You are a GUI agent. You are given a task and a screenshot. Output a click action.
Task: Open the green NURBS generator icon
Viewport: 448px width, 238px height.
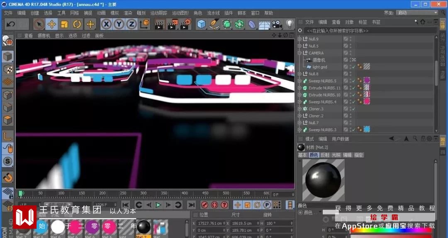226,24
